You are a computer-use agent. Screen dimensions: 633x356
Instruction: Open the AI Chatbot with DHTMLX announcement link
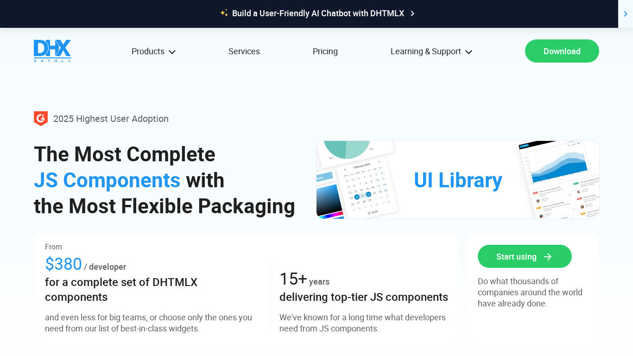tap(318, 13)
